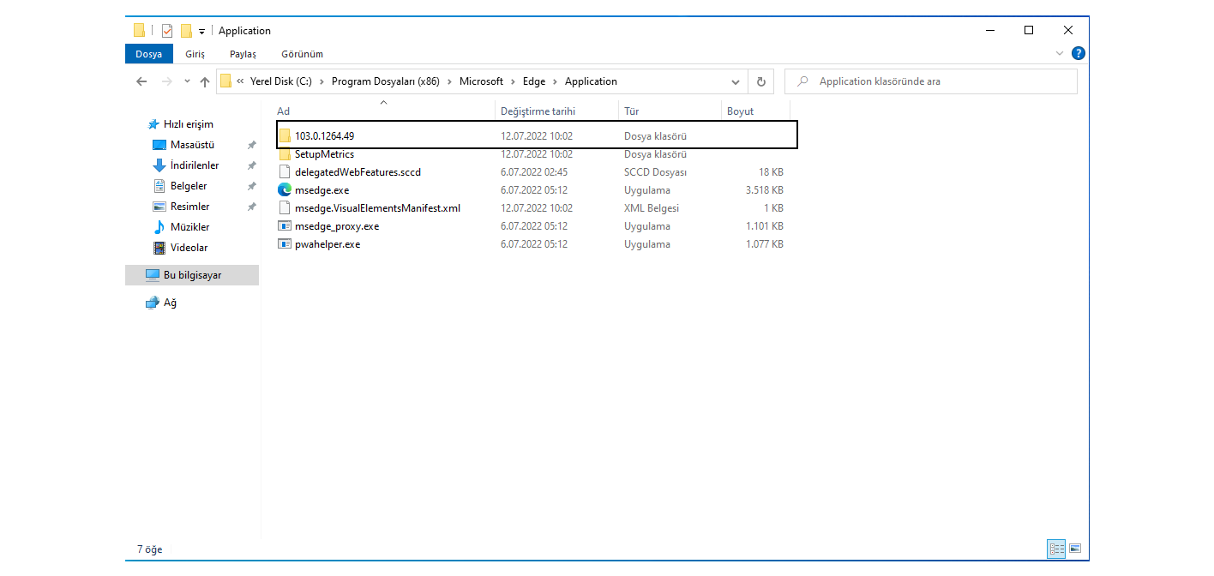Click the Application klasöründe ara search box

pyautogui.click(x=931, y=81)
